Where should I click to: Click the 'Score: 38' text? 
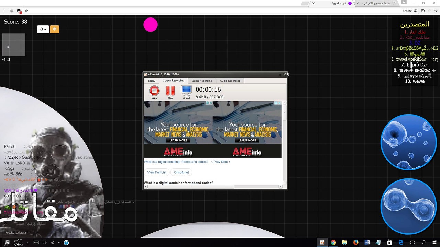coord(15,22)
